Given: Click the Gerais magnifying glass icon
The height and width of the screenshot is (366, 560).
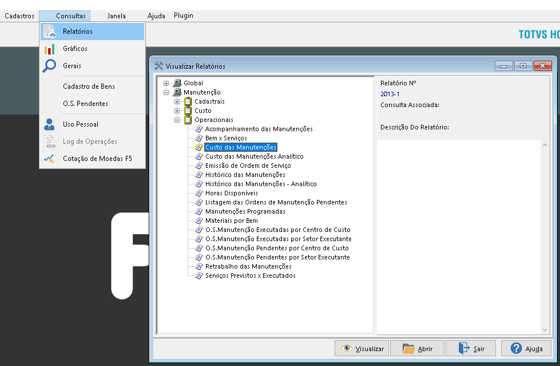Looking at the screenshot, I should 49,66.
